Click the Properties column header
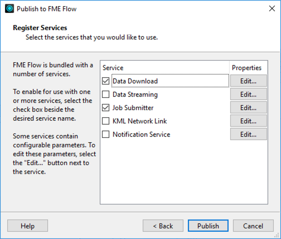Screen dimensions: 281x239 (x=246, y=68)
